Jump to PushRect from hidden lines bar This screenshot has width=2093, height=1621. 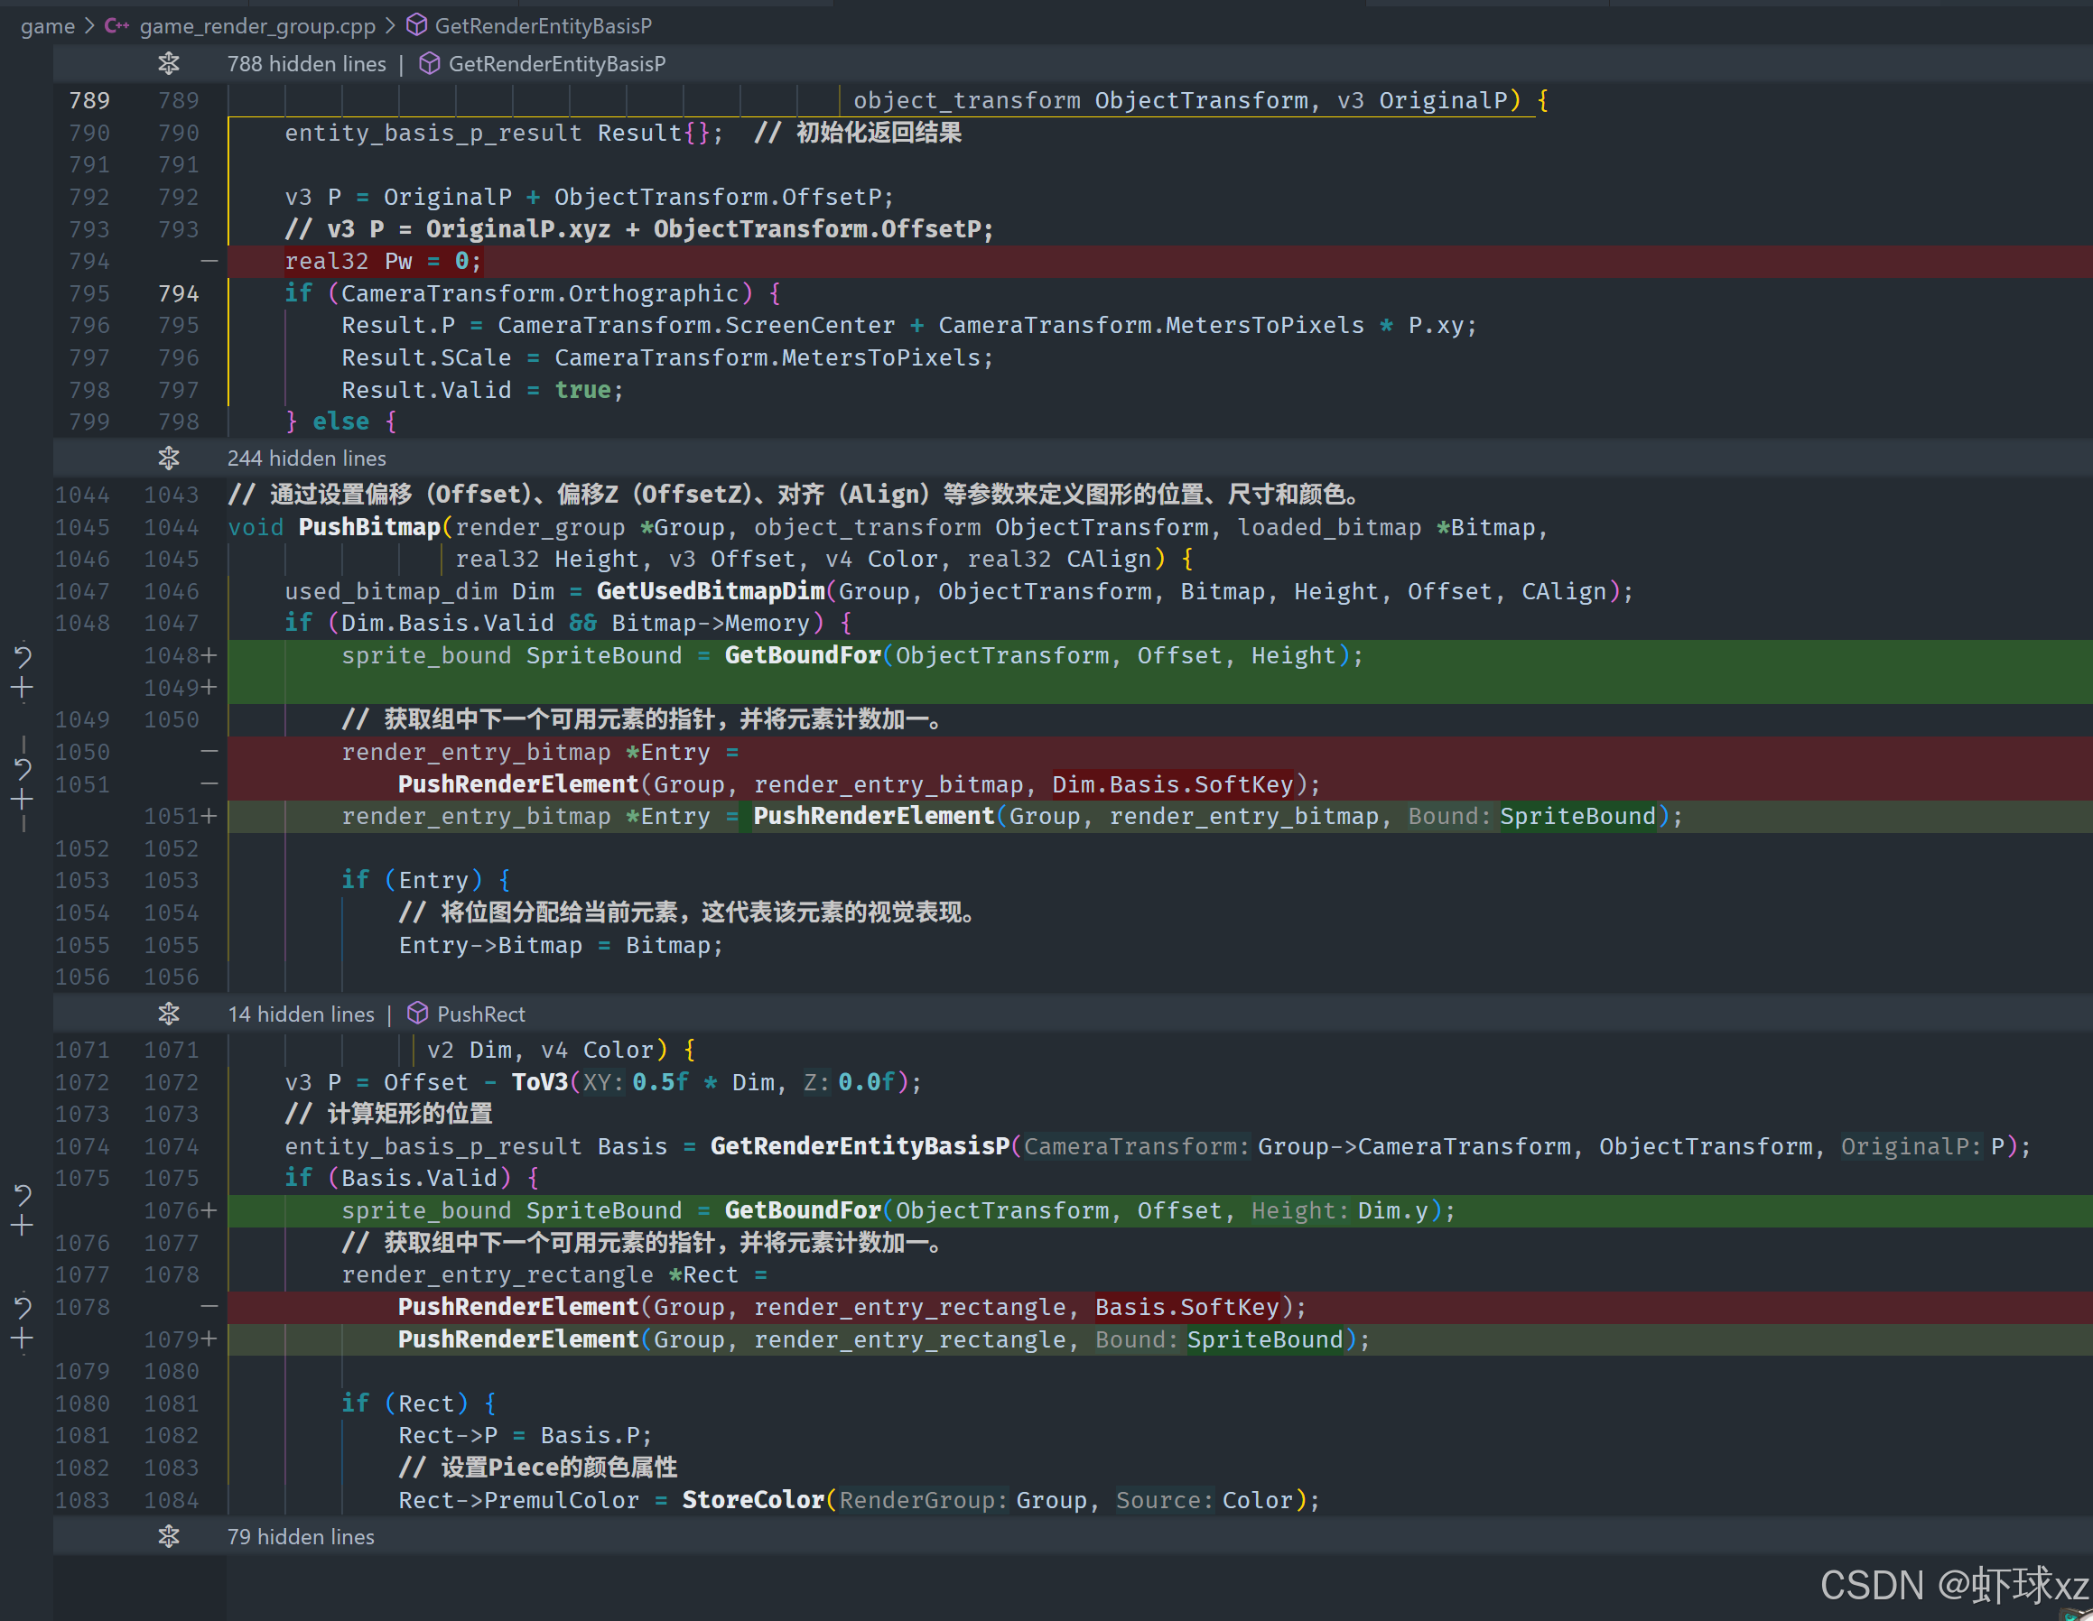point(480,1014)
